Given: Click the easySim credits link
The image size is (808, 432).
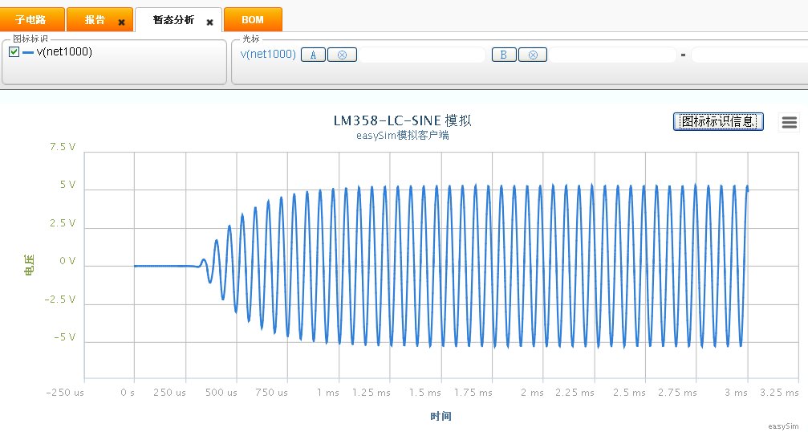Looking at the screenshot, I should coord(783,426).
